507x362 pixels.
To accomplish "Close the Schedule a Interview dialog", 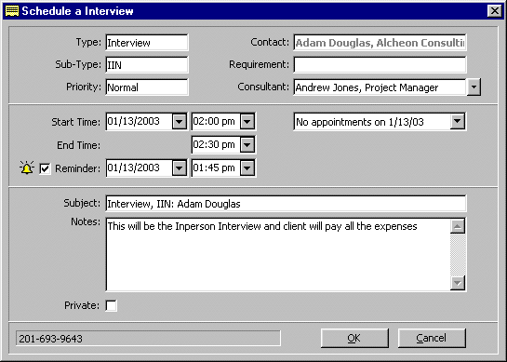I will click(x=494, y=11).
